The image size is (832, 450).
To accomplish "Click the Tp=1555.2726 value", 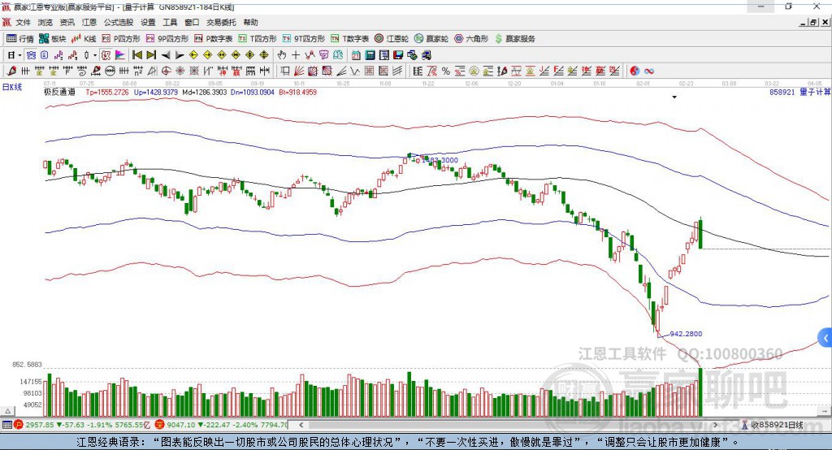I will [x=107, y=92].
